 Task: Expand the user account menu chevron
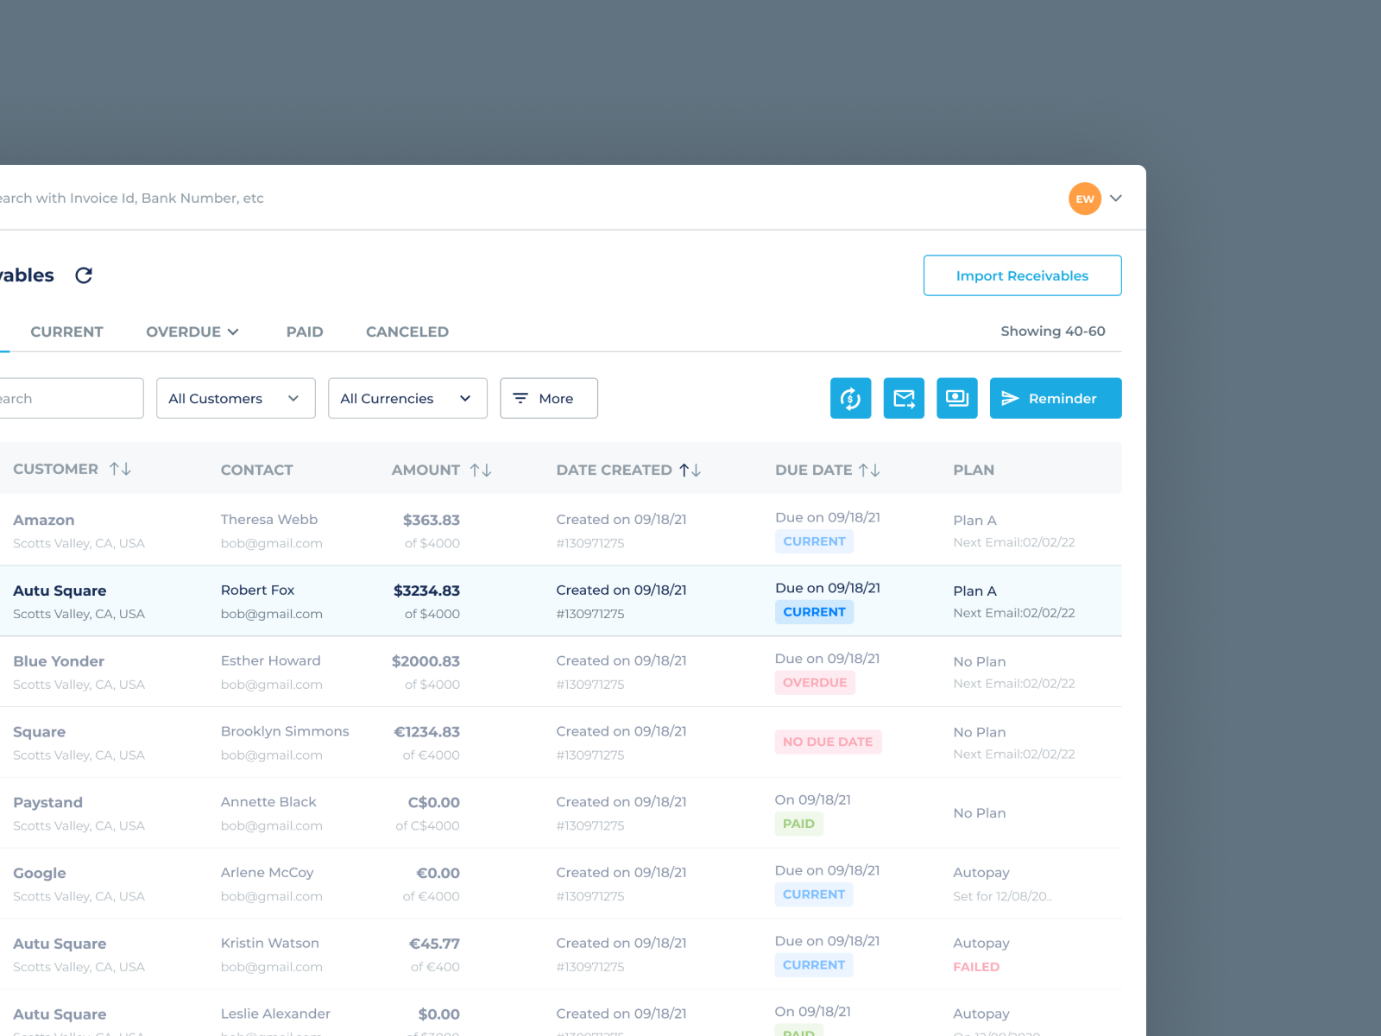pos(1116,199)
